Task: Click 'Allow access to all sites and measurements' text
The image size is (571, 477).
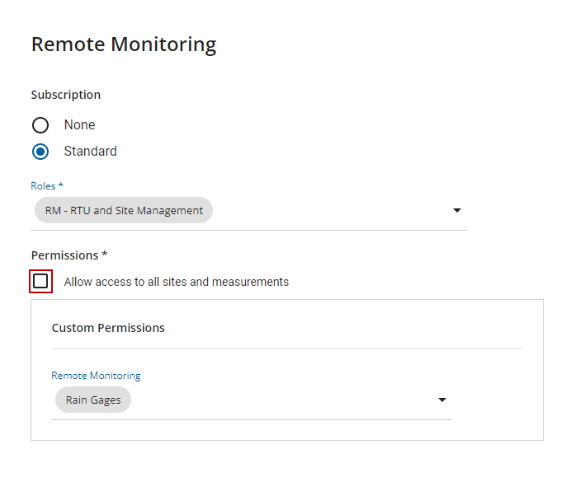Action: tap(176, 282)
